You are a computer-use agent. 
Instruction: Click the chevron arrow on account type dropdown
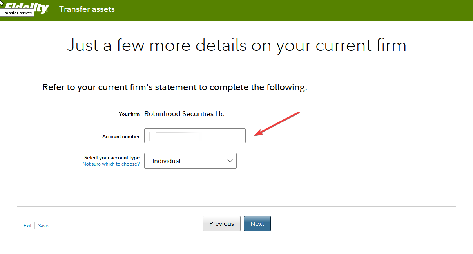pos(230,161)
